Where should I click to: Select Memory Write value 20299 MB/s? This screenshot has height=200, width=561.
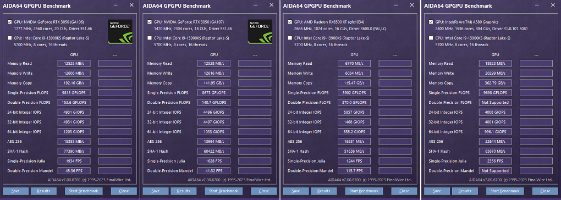pyautogui.click(x=495, y=73)
